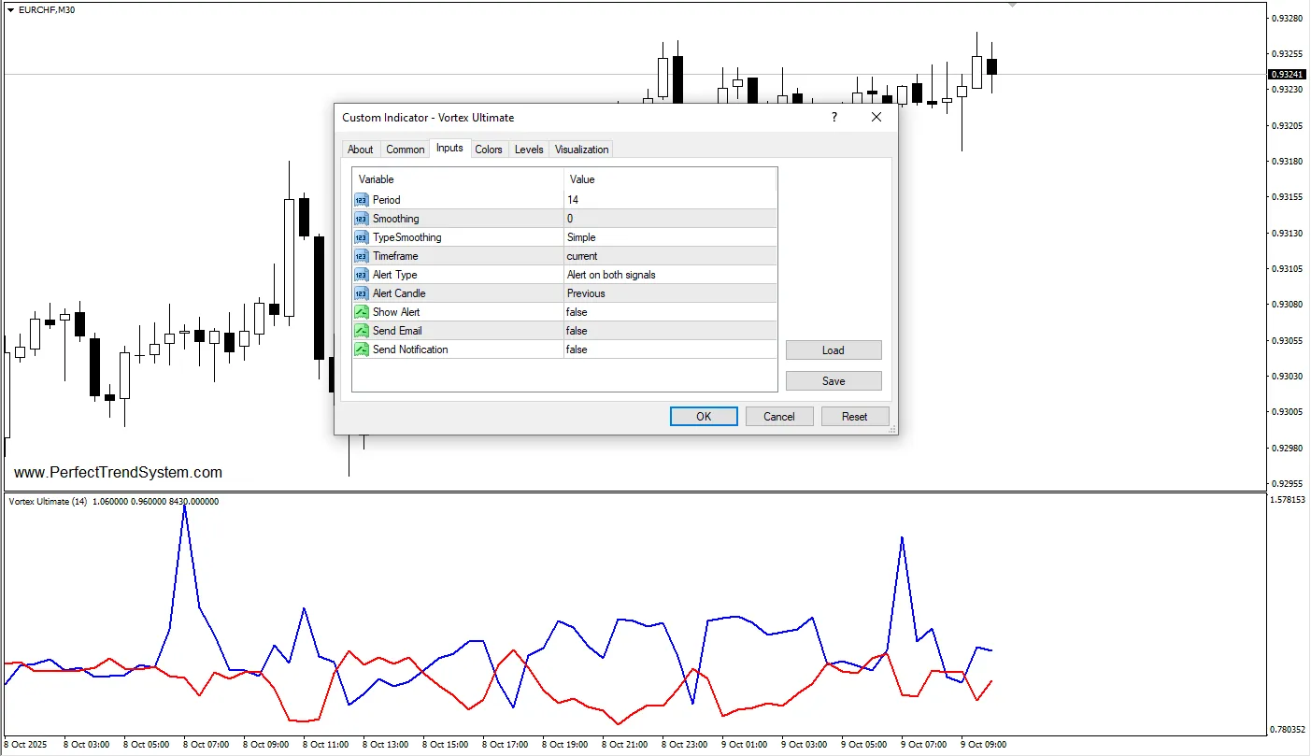The width and height of the screenshot is (1311, 756).
Task: Open the TypeSmoothing 'Simple' value dropdown
Action: pos(669,237)
